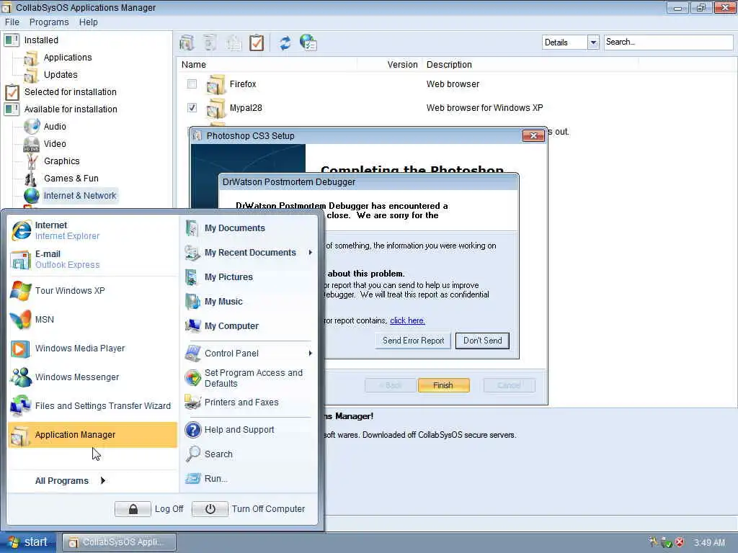This screenshot has width=738, height=553.
Task: Click the first toolbar install icon
Action: pyautogui.click(x=187, y=42)
